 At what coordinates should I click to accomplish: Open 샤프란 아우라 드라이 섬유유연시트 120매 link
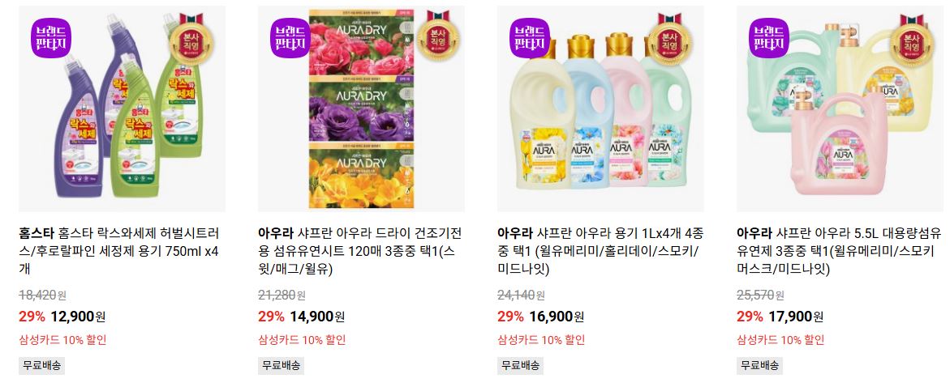click(360, 251)
